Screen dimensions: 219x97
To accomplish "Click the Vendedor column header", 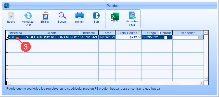I will 188,33.
